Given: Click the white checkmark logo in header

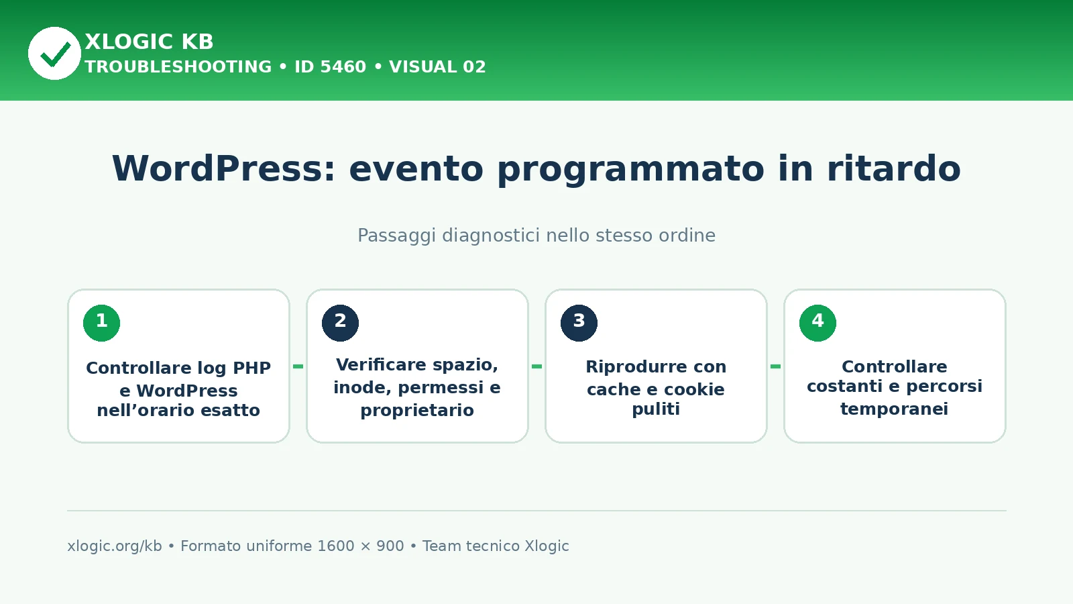Looking at the screenshot, I should pos(54,53).
